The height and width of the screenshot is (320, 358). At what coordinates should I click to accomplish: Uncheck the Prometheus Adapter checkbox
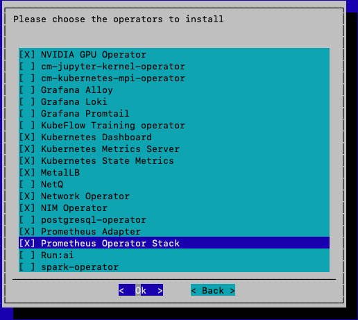pos(27,232)
